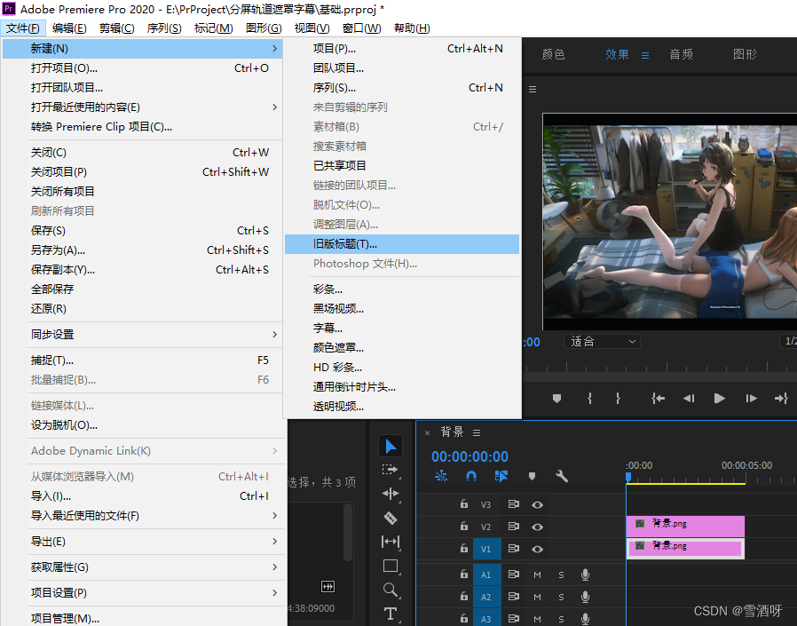Toggle lock on track V2
Viewport: 797px width, 626px height.
[x=463, y=527]
